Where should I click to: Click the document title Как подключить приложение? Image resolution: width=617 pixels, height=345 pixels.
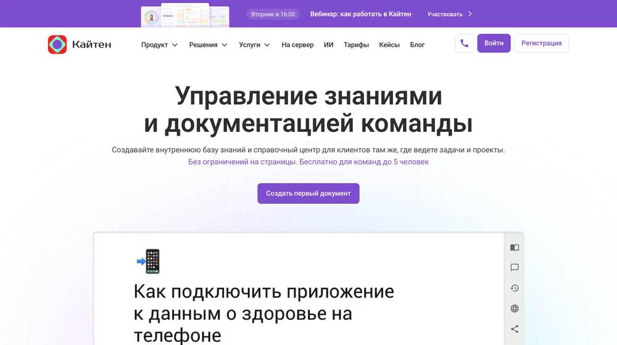tap(263, 313)
